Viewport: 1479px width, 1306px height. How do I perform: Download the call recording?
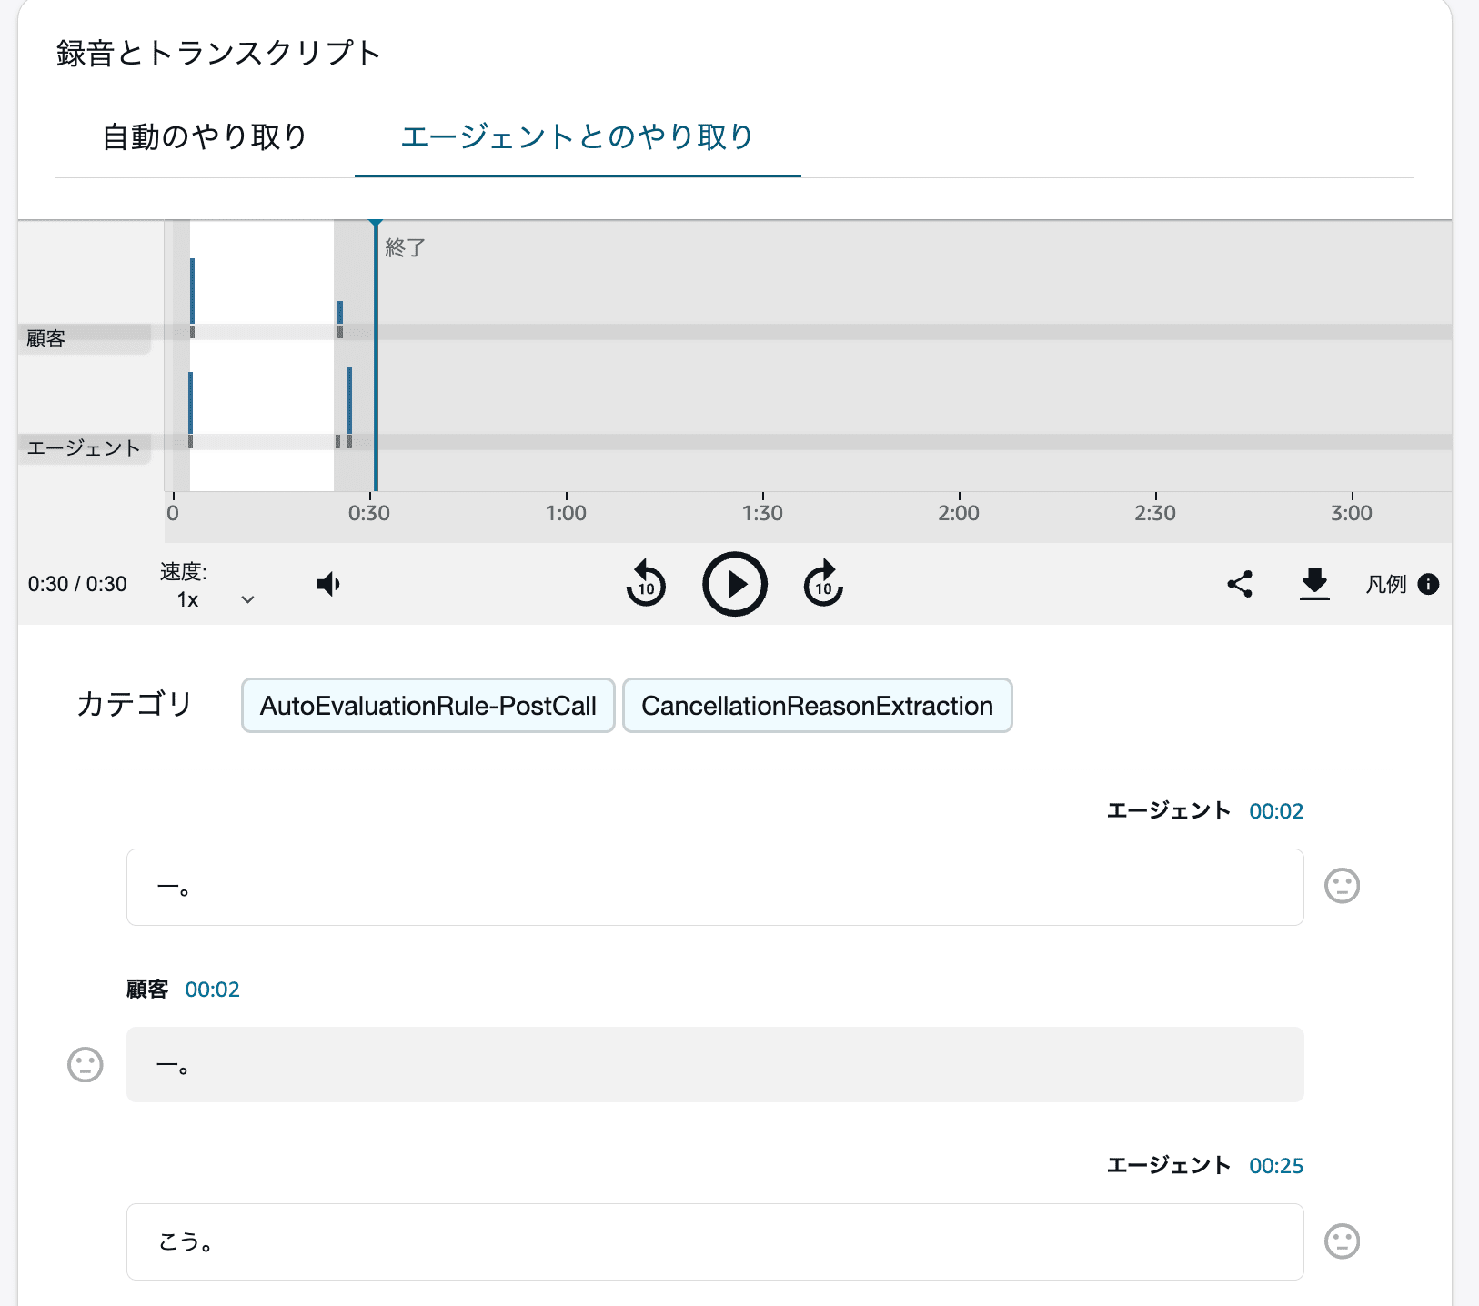pyautogui.click(x=1314, y=584)
